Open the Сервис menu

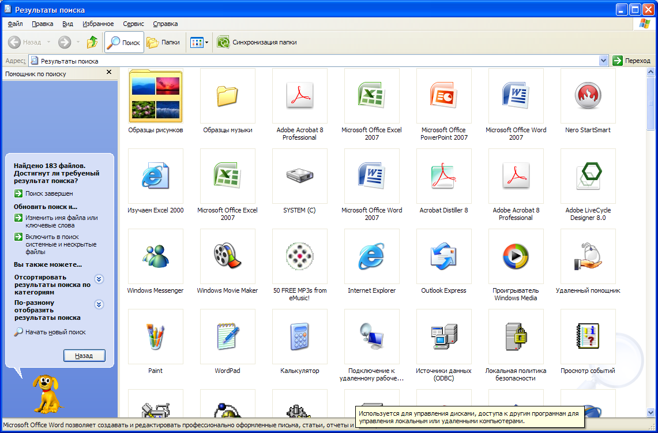click(x=133, y=24)
